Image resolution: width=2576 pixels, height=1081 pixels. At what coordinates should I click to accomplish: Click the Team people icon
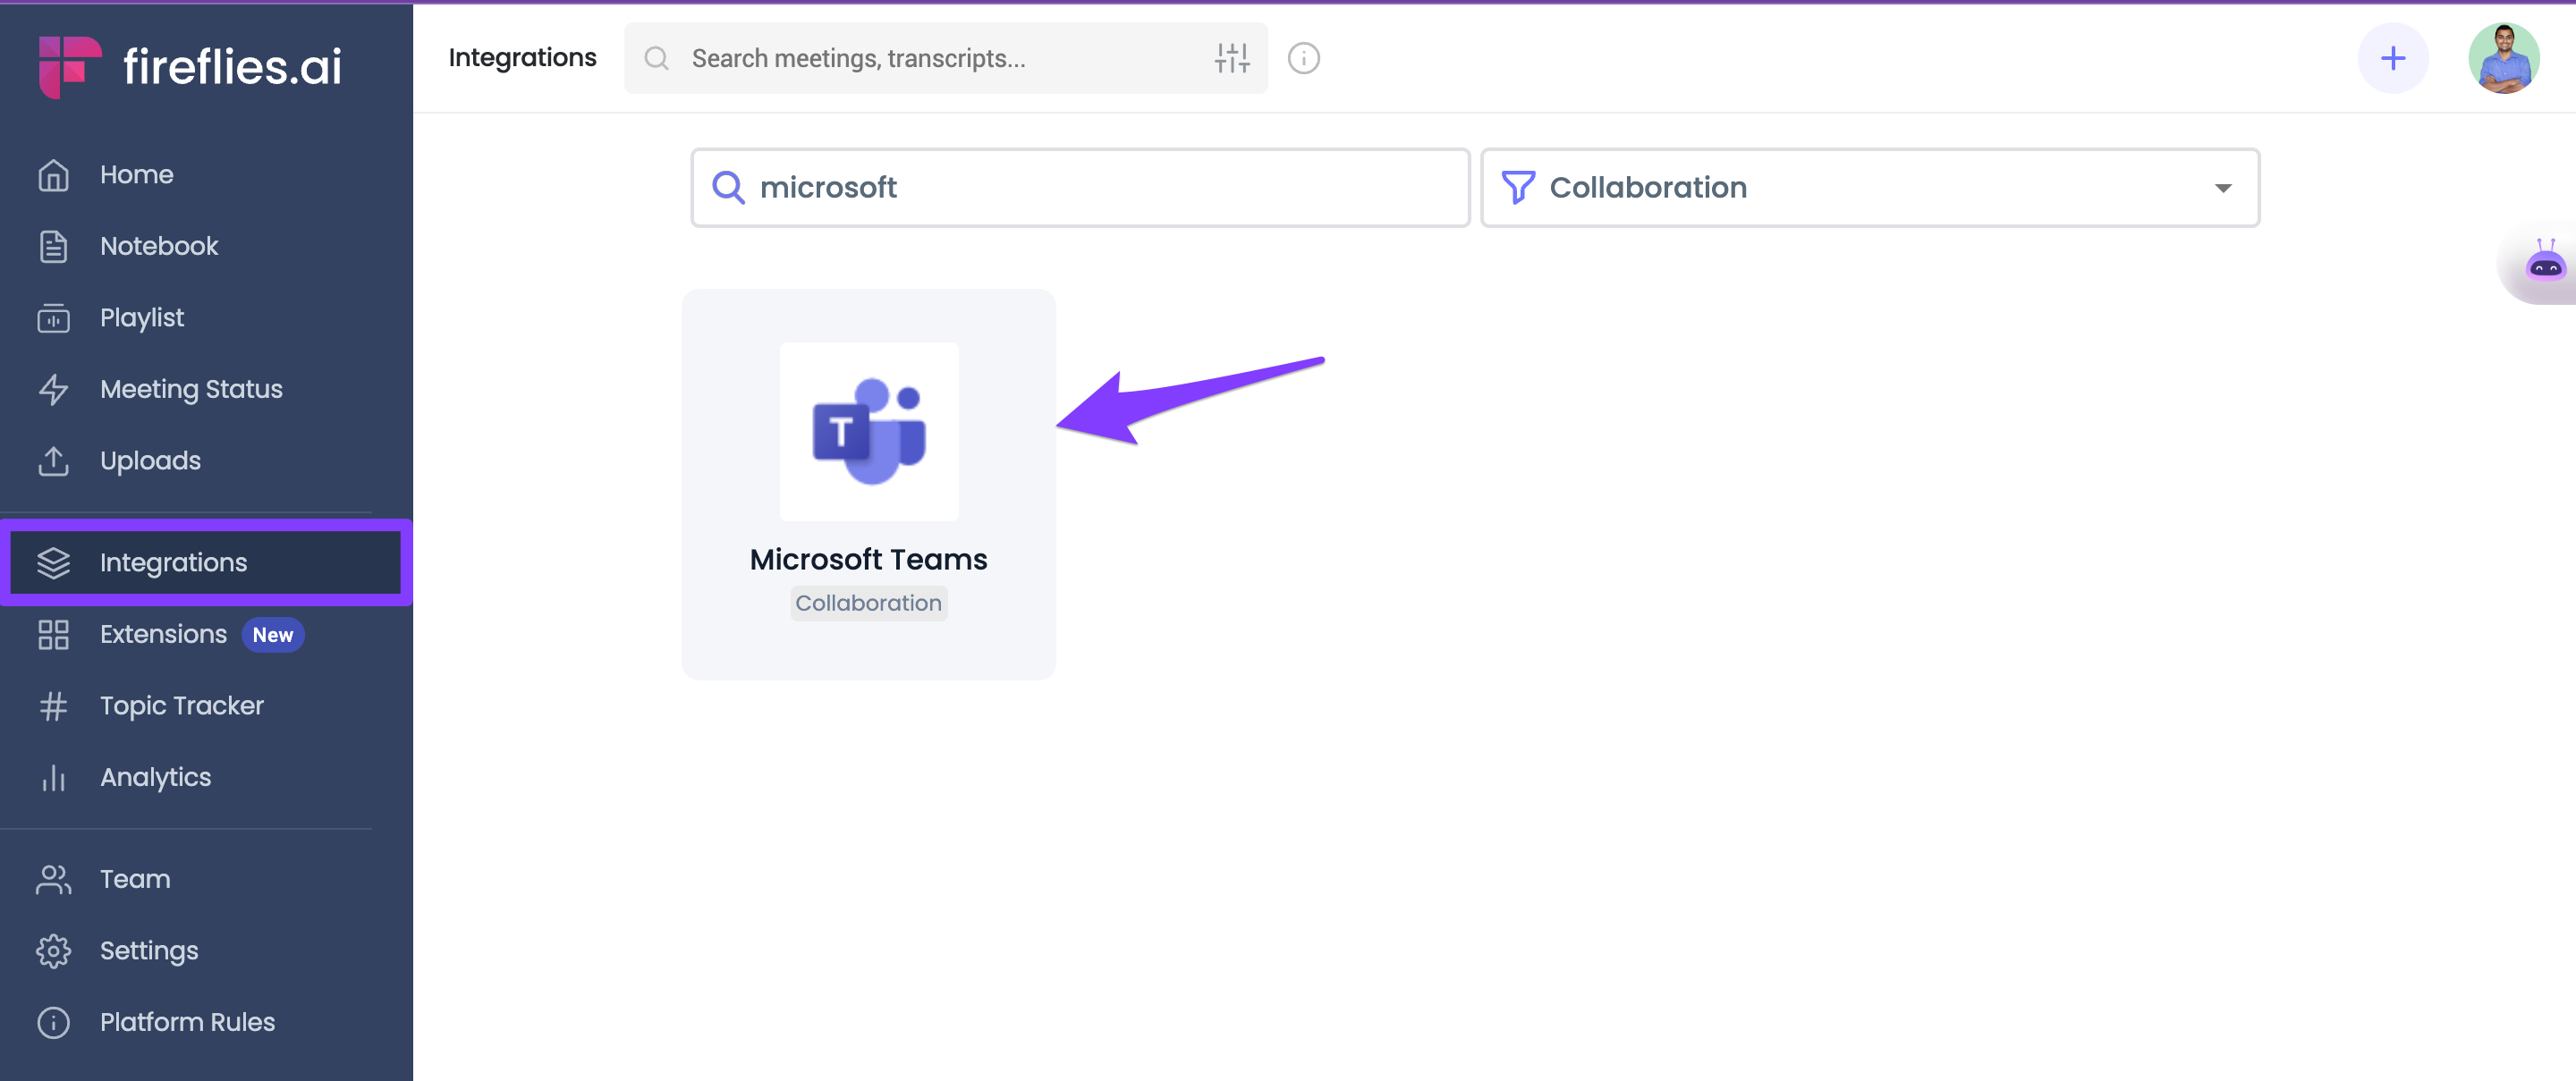pyautogui.click(x=53, y=880)
